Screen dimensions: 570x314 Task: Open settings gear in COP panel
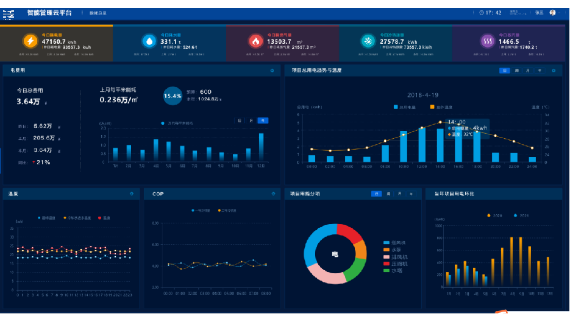tap(273, 194)
